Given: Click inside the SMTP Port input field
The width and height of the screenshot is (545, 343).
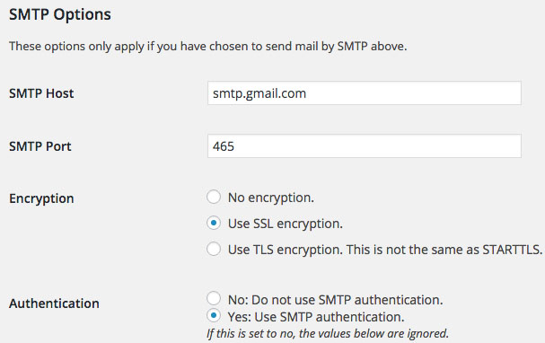Looking at the screenshot, I should point(365,146).
